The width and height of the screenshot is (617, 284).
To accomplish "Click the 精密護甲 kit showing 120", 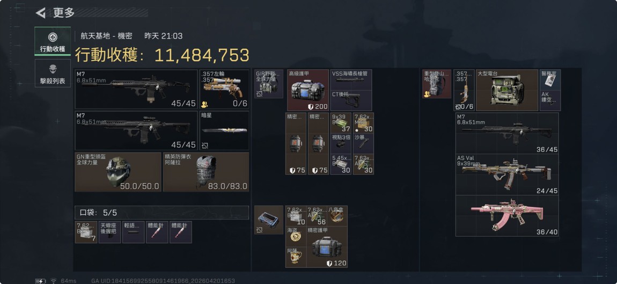I will tap(327, 246).
